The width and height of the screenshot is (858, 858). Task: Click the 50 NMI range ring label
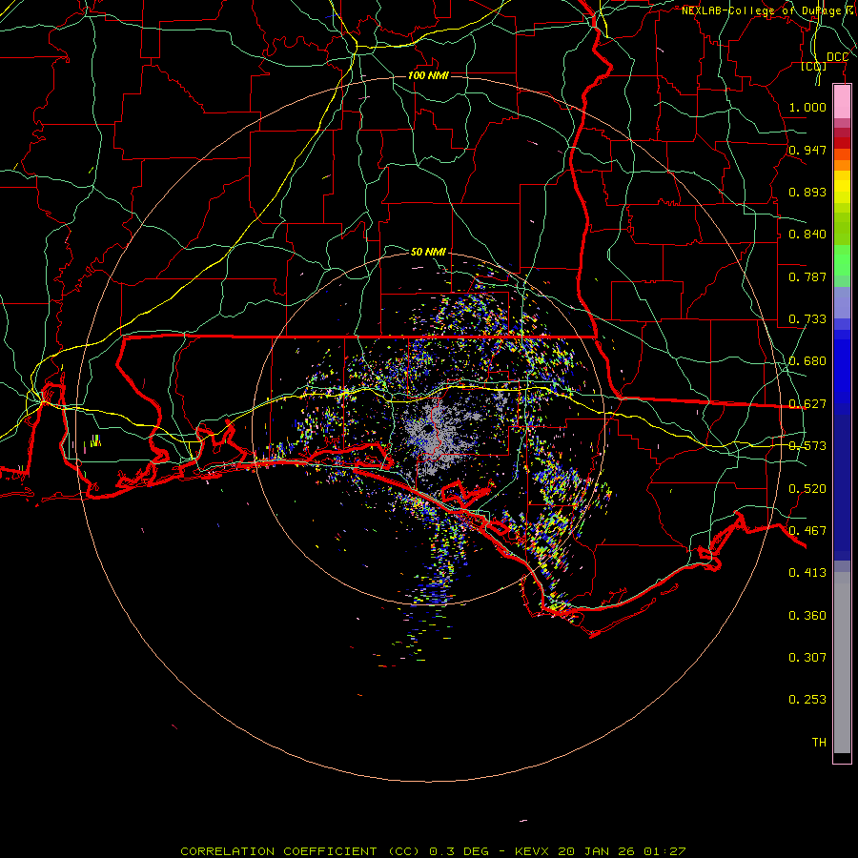(428, 252)
